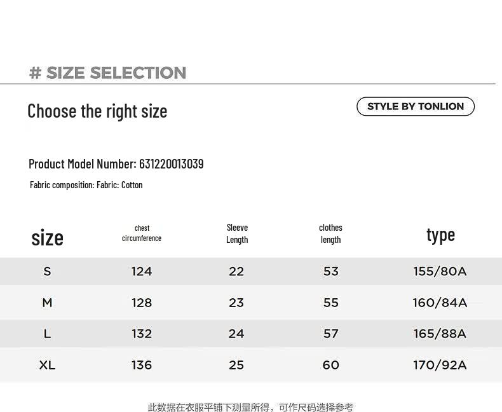Click sleeve length value 24
This screenshot has height=412, width=502.
(x=236, y=334)
